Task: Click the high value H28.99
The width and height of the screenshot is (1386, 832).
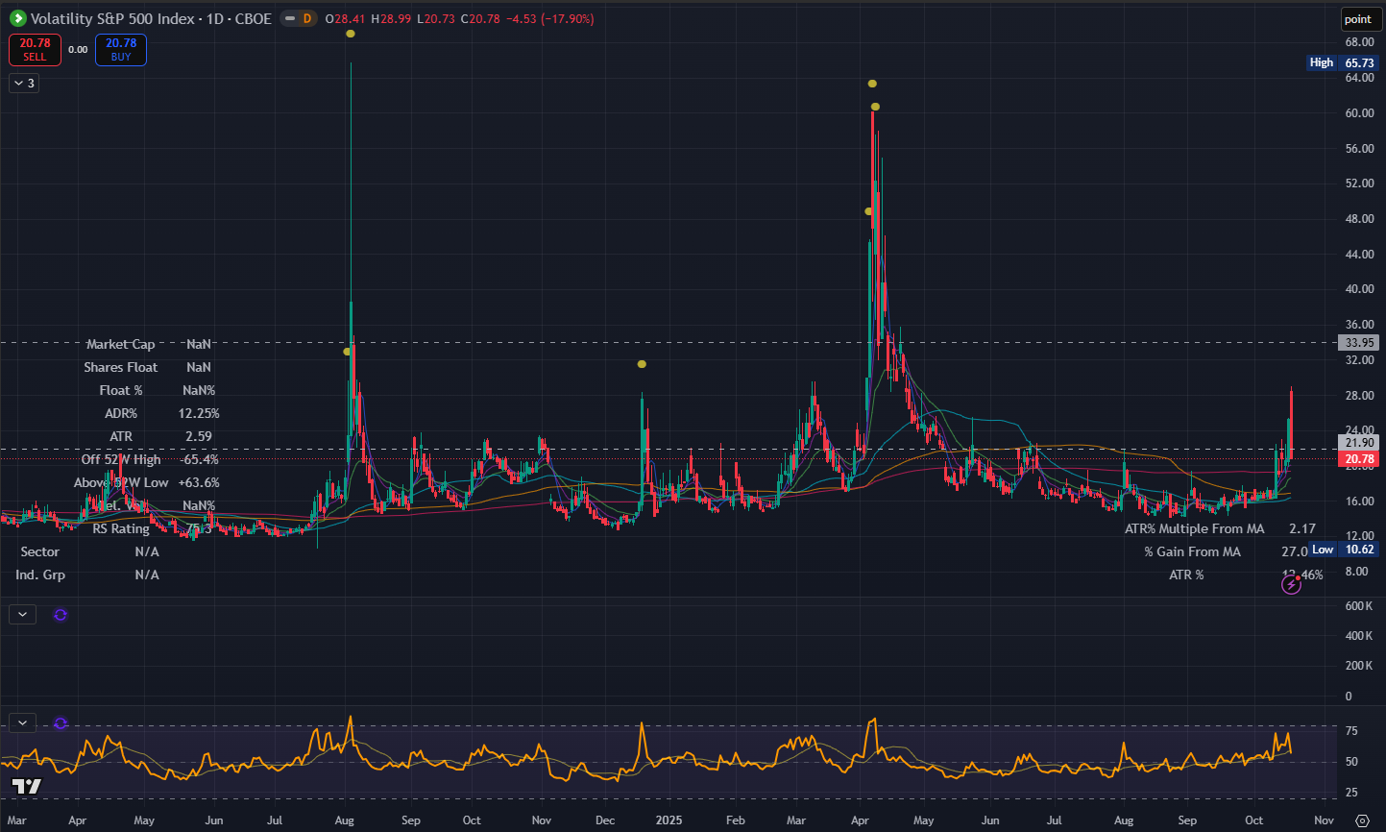Action: pos(390,18)
